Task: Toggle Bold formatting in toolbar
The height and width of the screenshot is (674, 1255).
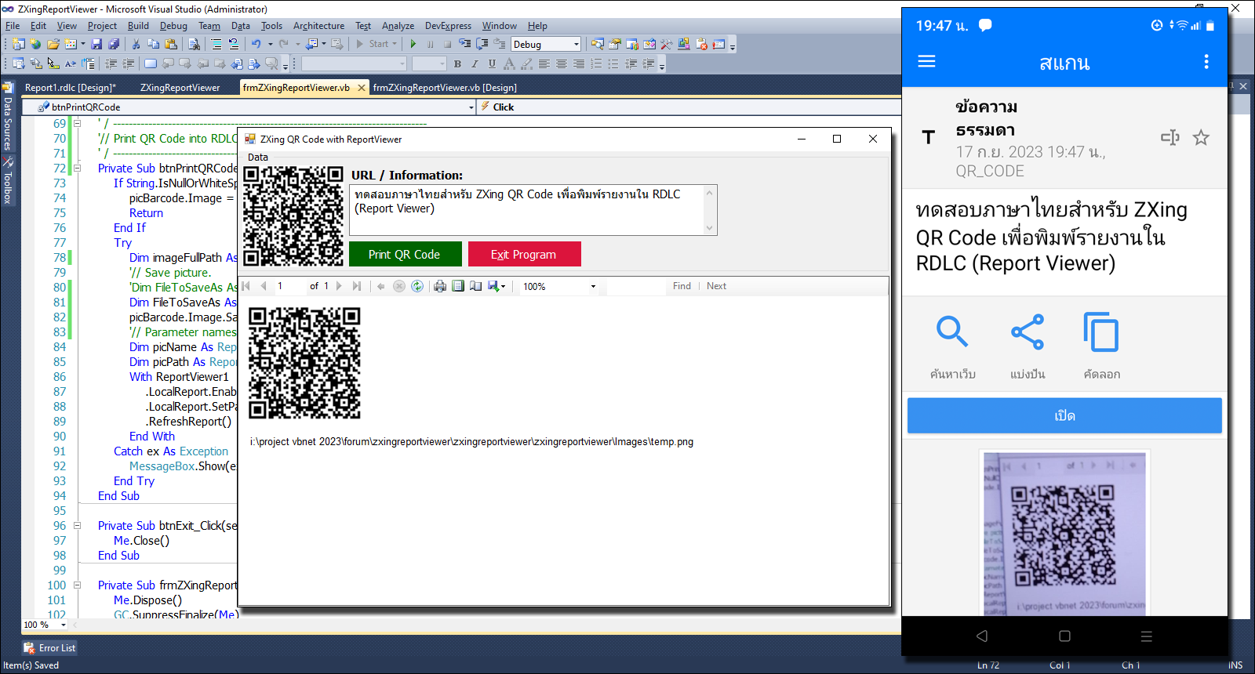Action: tap(457, 63)
